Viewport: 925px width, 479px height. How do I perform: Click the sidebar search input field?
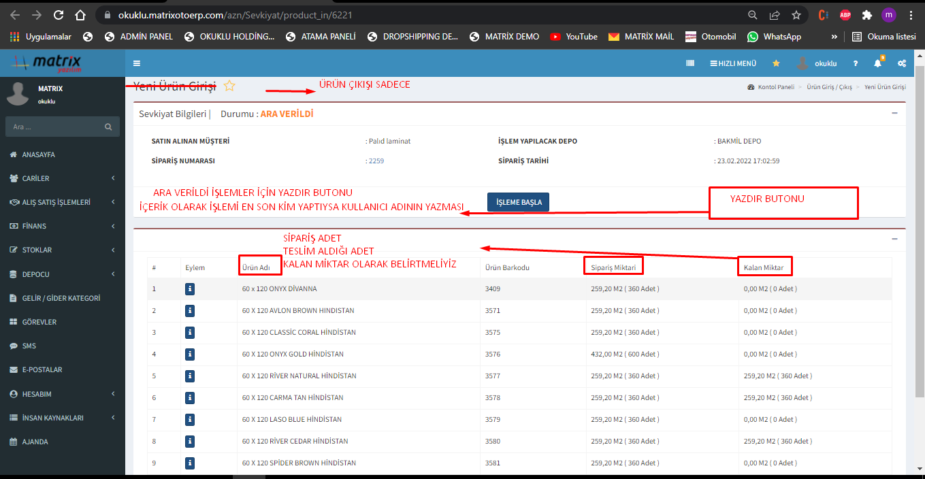tap(54, 127)
